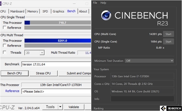Image resolution: width=182 pixels, height=111 pixels.
Task: Click the Validate button
Action: tap(74, 107)
